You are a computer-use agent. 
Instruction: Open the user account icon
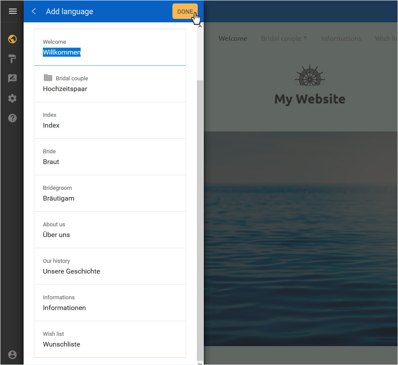coord(12,355)
